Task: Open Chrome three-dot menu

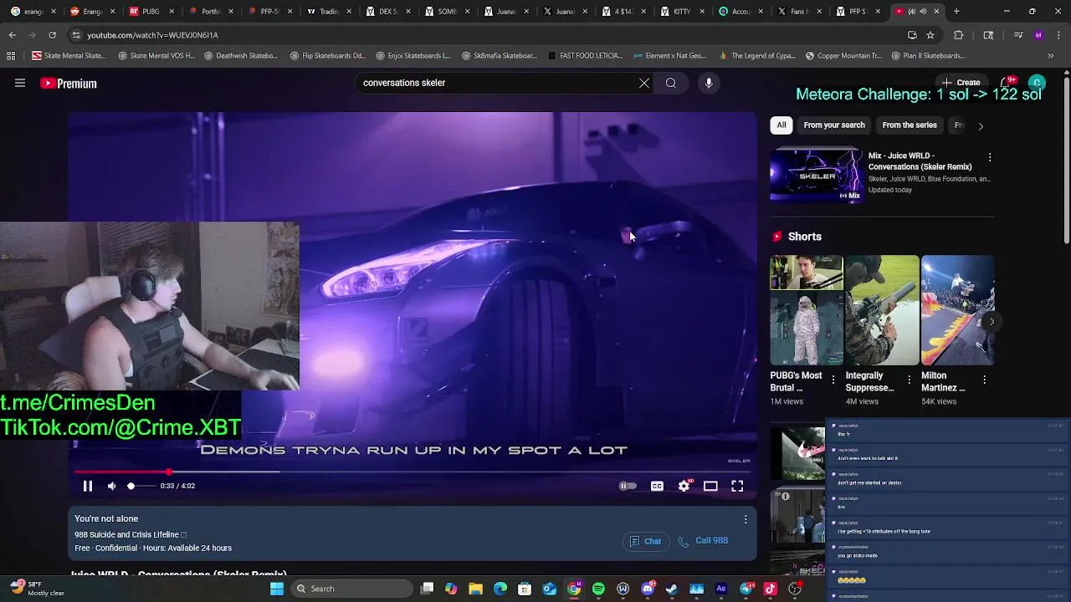Action: [x=1058, y=35]
